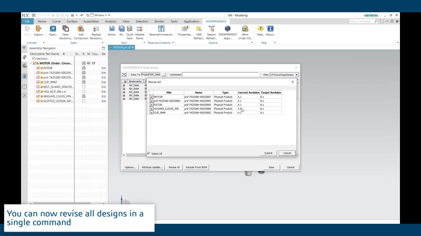Click the Find a Command search icon
The image size is (421, 236).
click(x=376, y=21)
